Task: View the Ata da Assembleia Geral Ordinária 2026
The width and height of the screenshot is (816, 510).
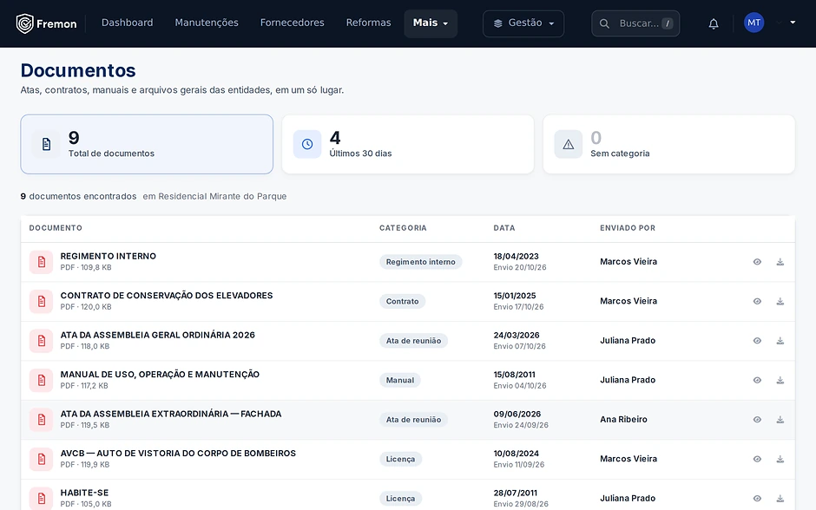Action: tap(757, 341)
